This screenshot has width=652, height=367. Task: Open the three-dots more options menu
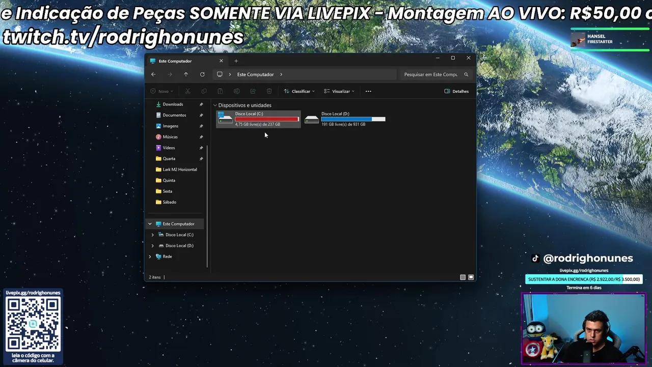(368, 91)
